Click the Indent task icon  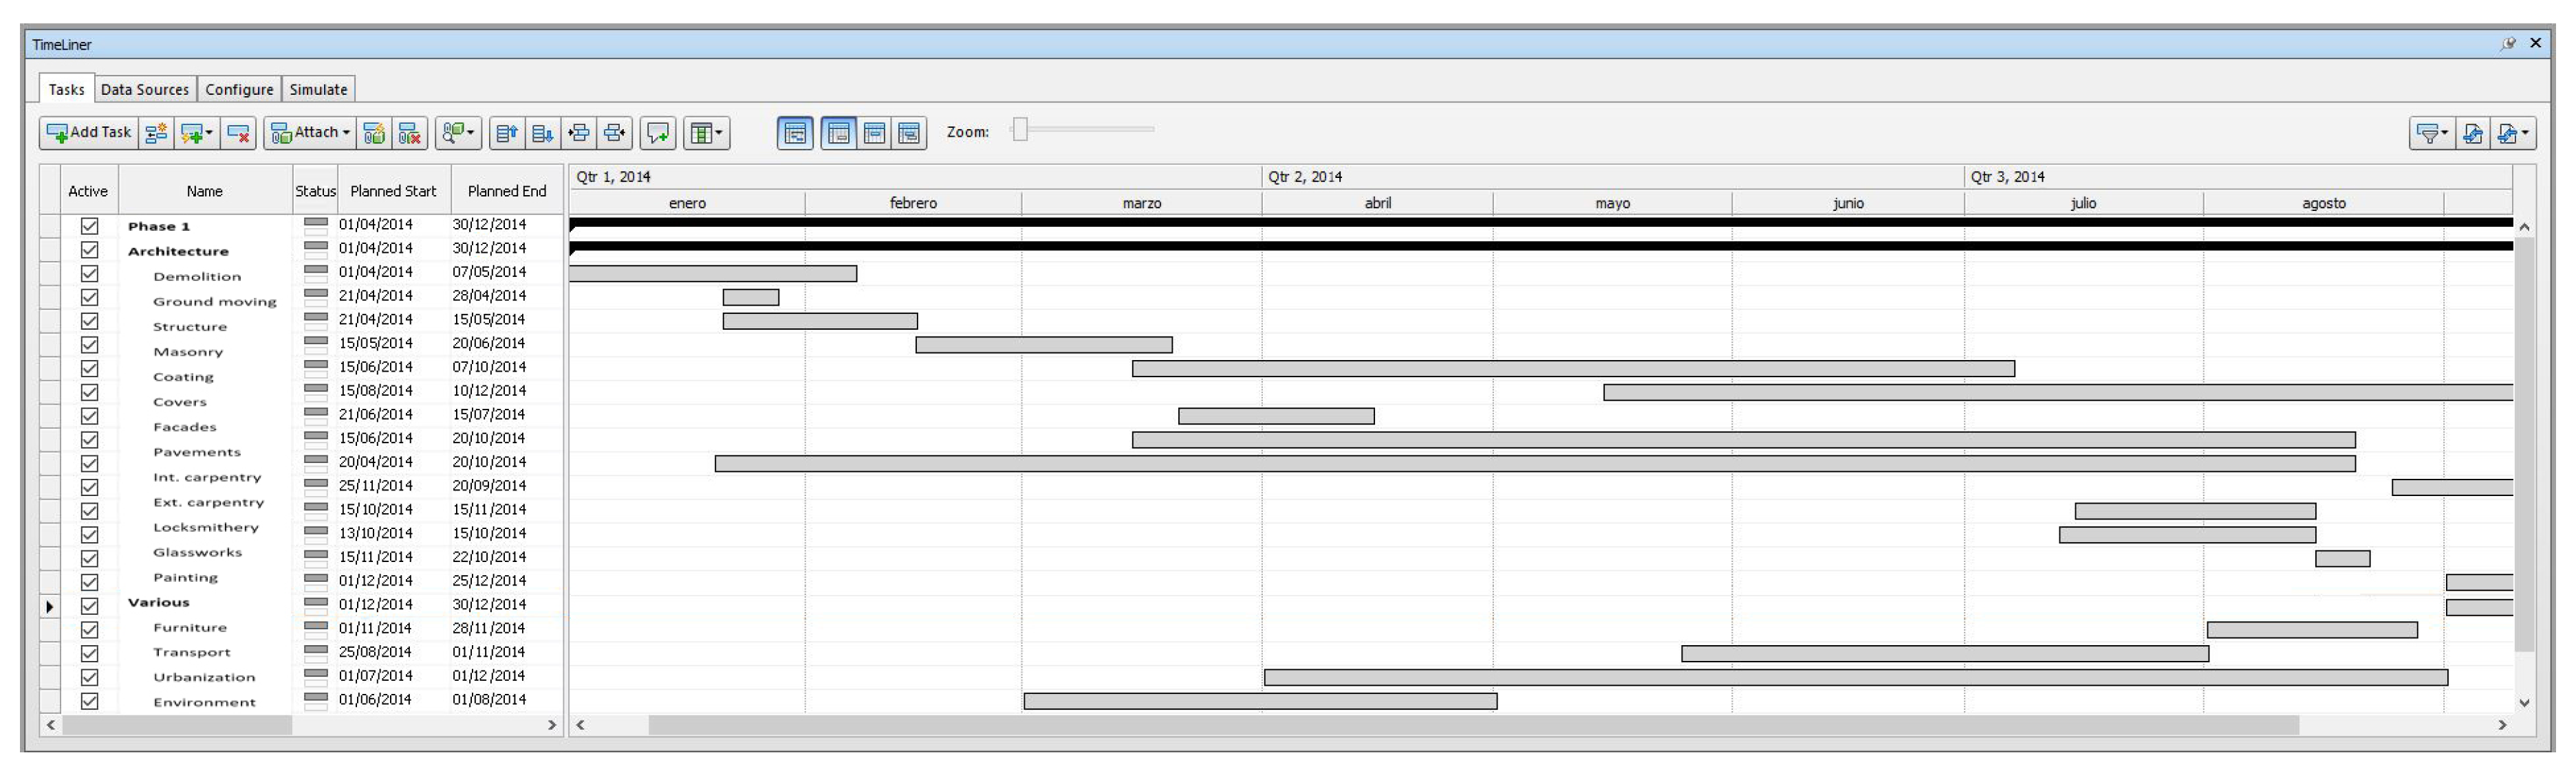click(x=579, y=133)
